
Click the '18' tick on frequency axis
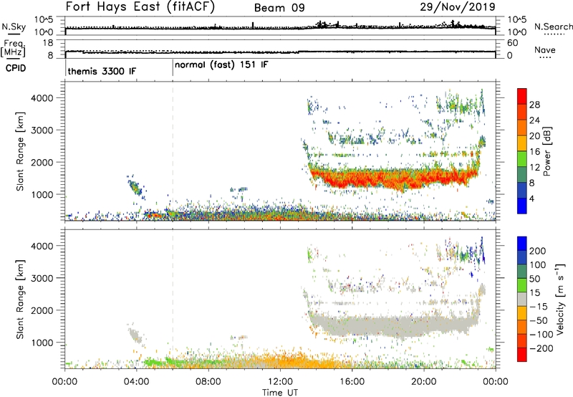pyautogui.click(x=48, y=43)
